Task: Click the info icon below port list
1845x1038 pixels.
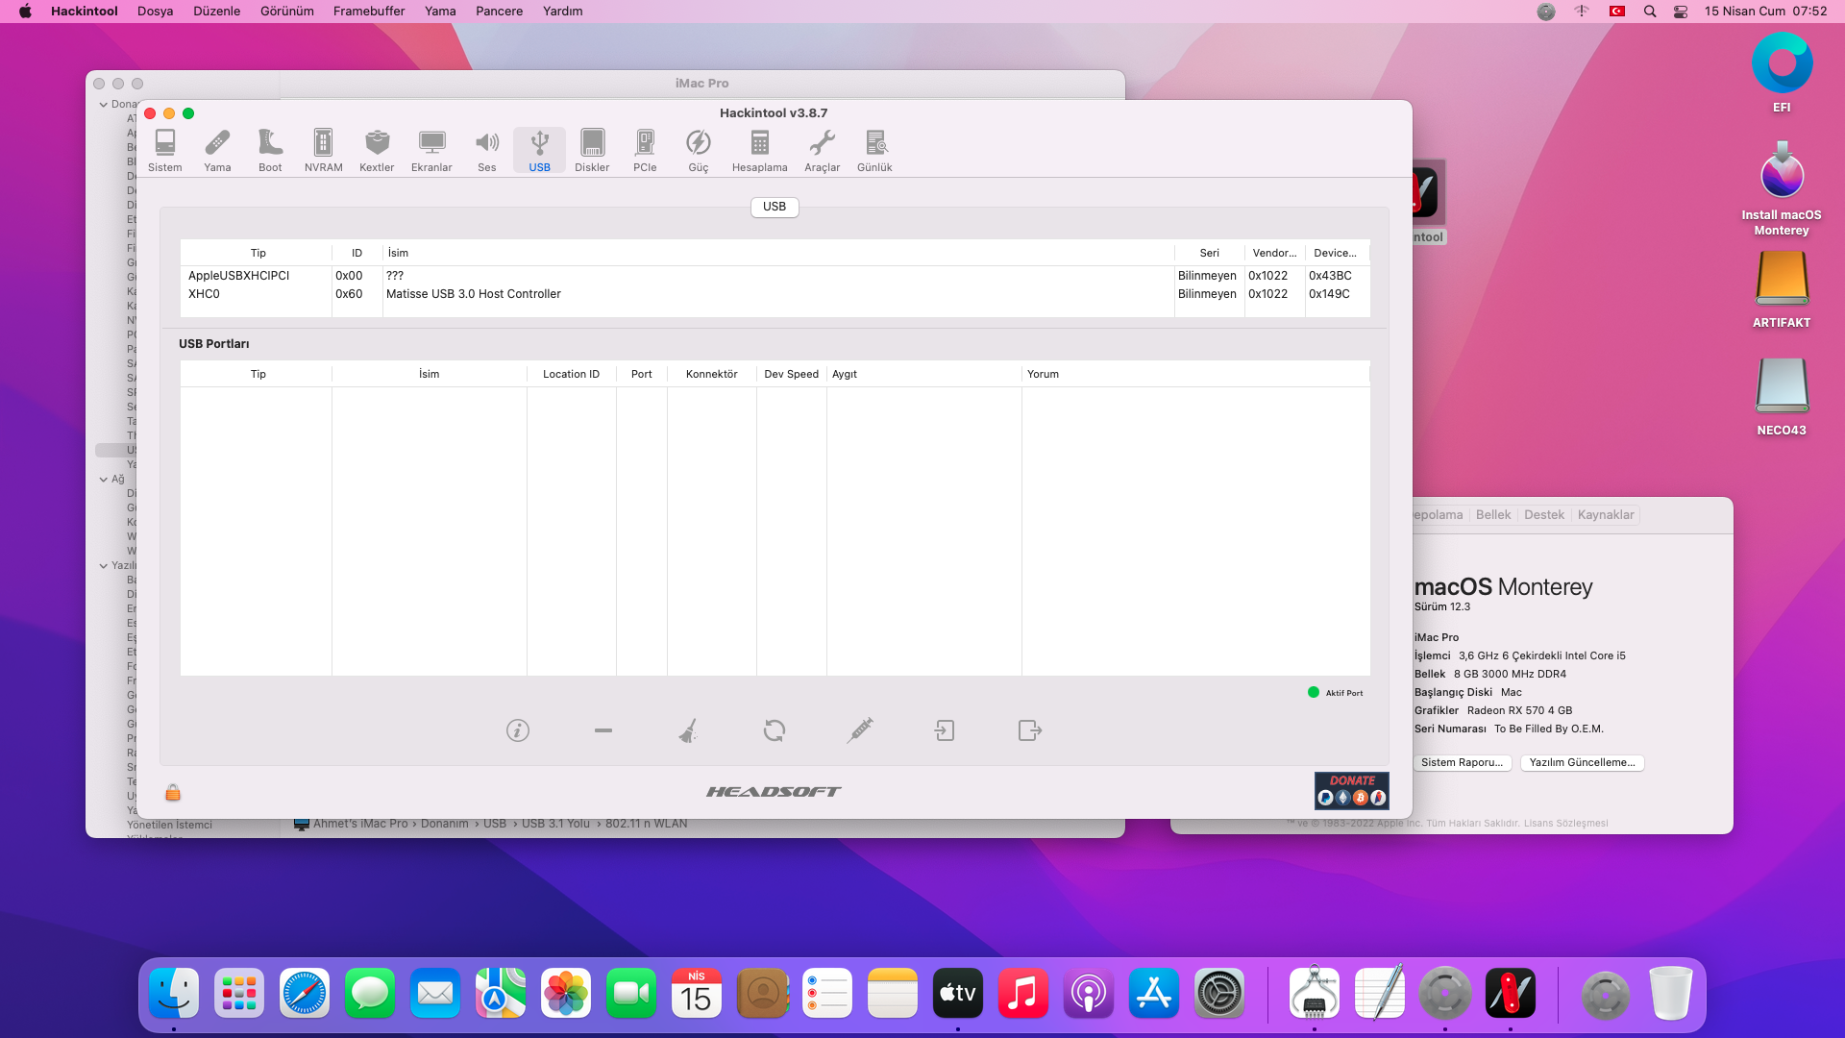Action: click(x=518, y=730)
